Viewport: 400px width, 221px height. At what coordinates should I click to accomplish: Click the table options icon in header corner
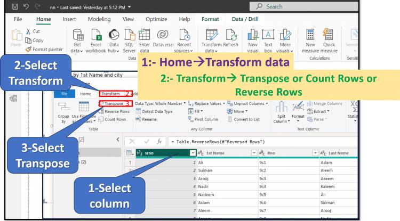click(130, 153)
